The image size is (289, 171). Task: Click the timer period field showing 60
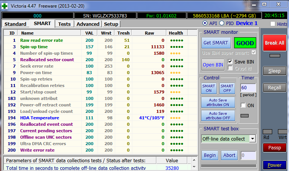point(248,88)
